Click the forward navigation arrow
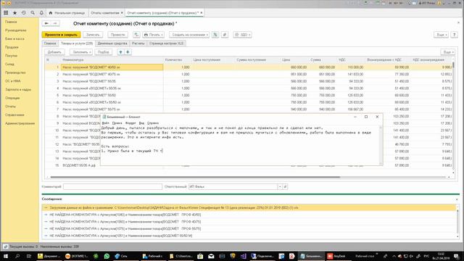The image size is (464, 261). pos(55,23)
